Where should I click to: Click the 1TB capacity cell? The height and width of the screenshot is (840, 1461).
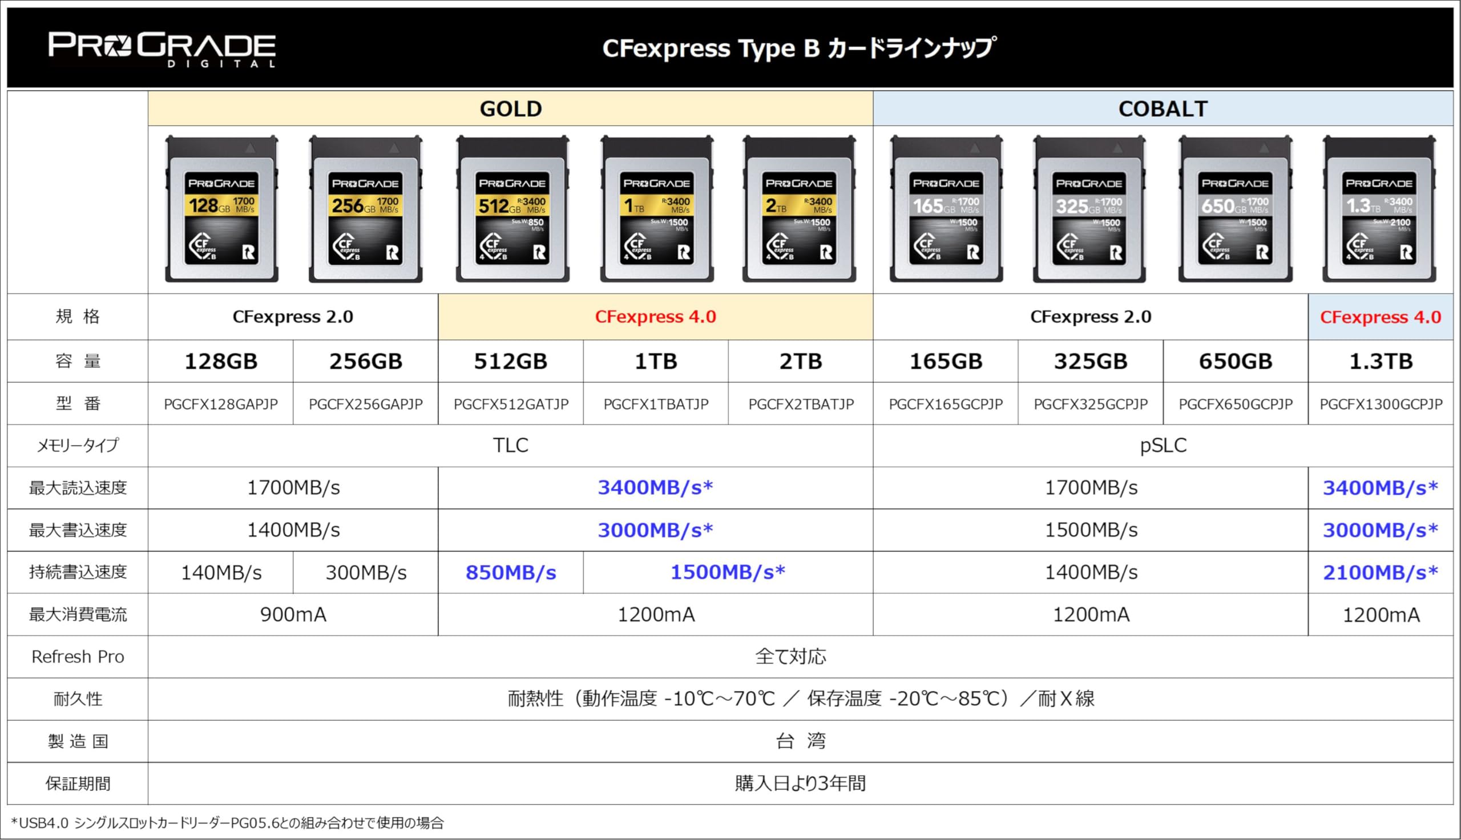click(656, 361)
